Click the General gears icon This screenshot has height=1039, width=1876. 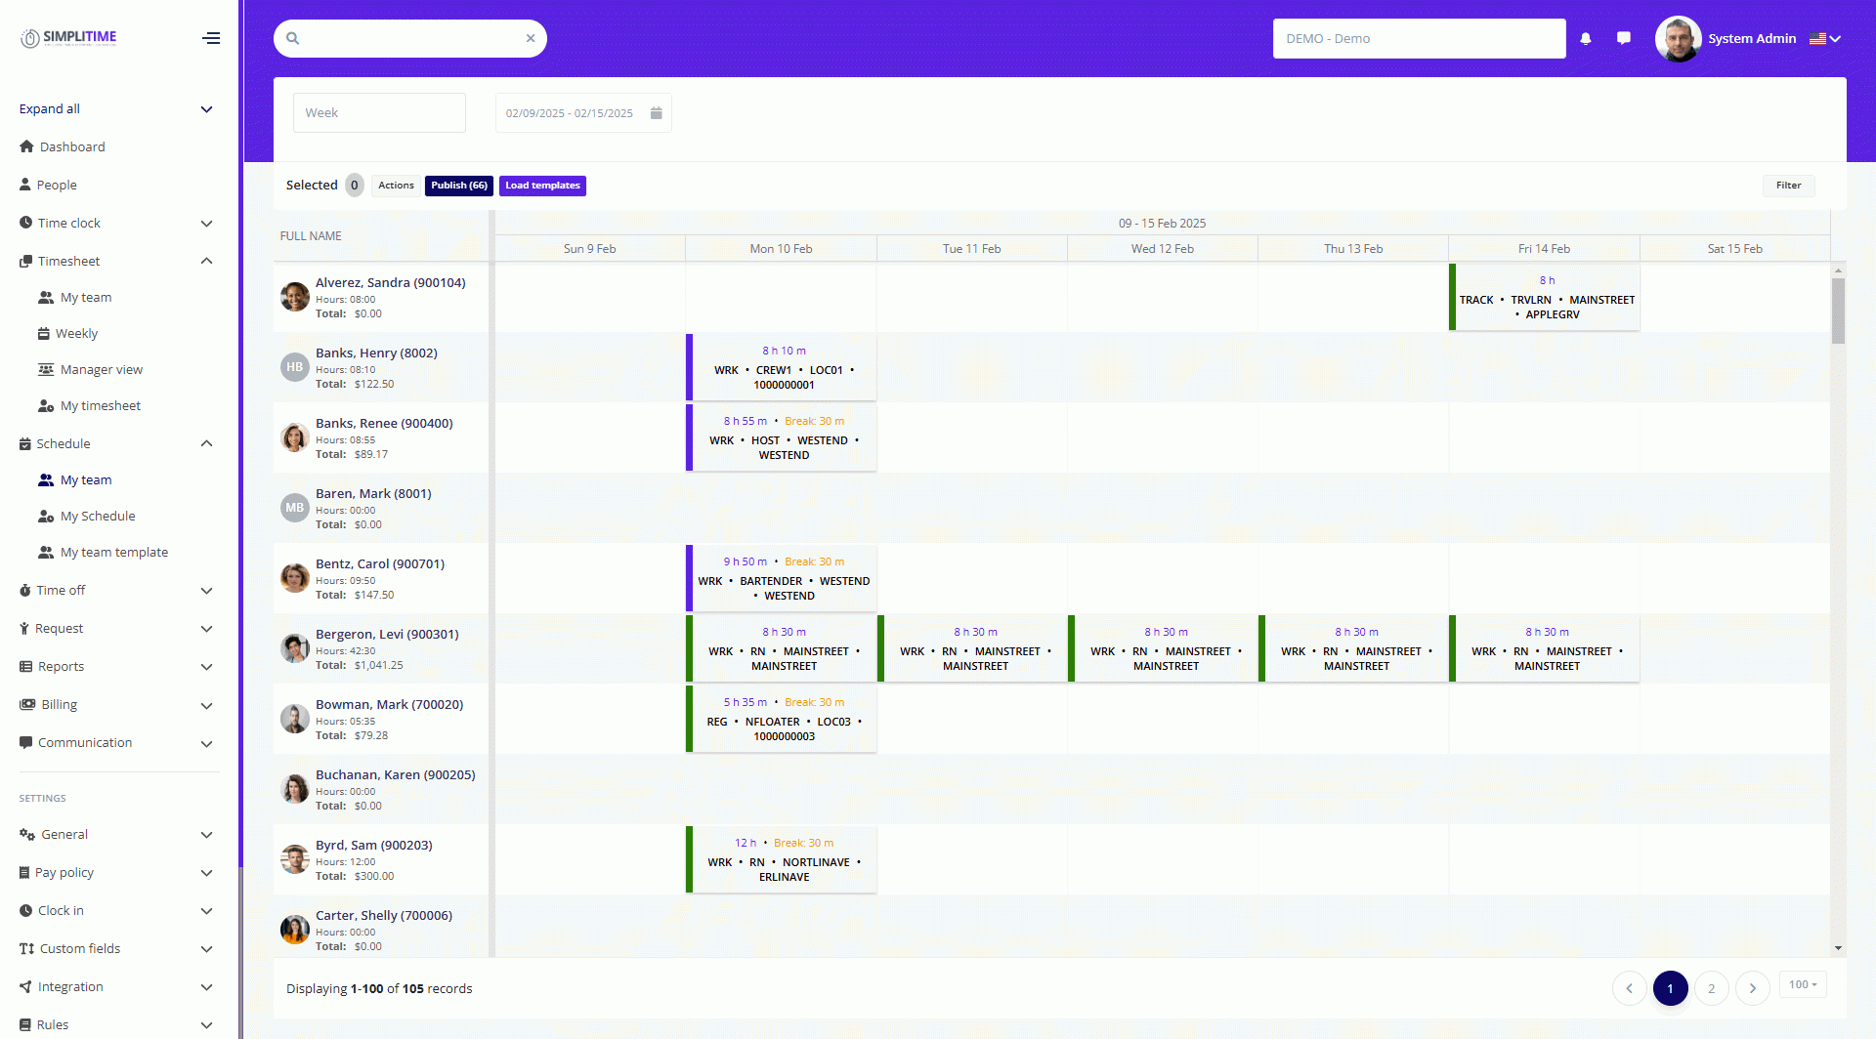pos(27,834)
